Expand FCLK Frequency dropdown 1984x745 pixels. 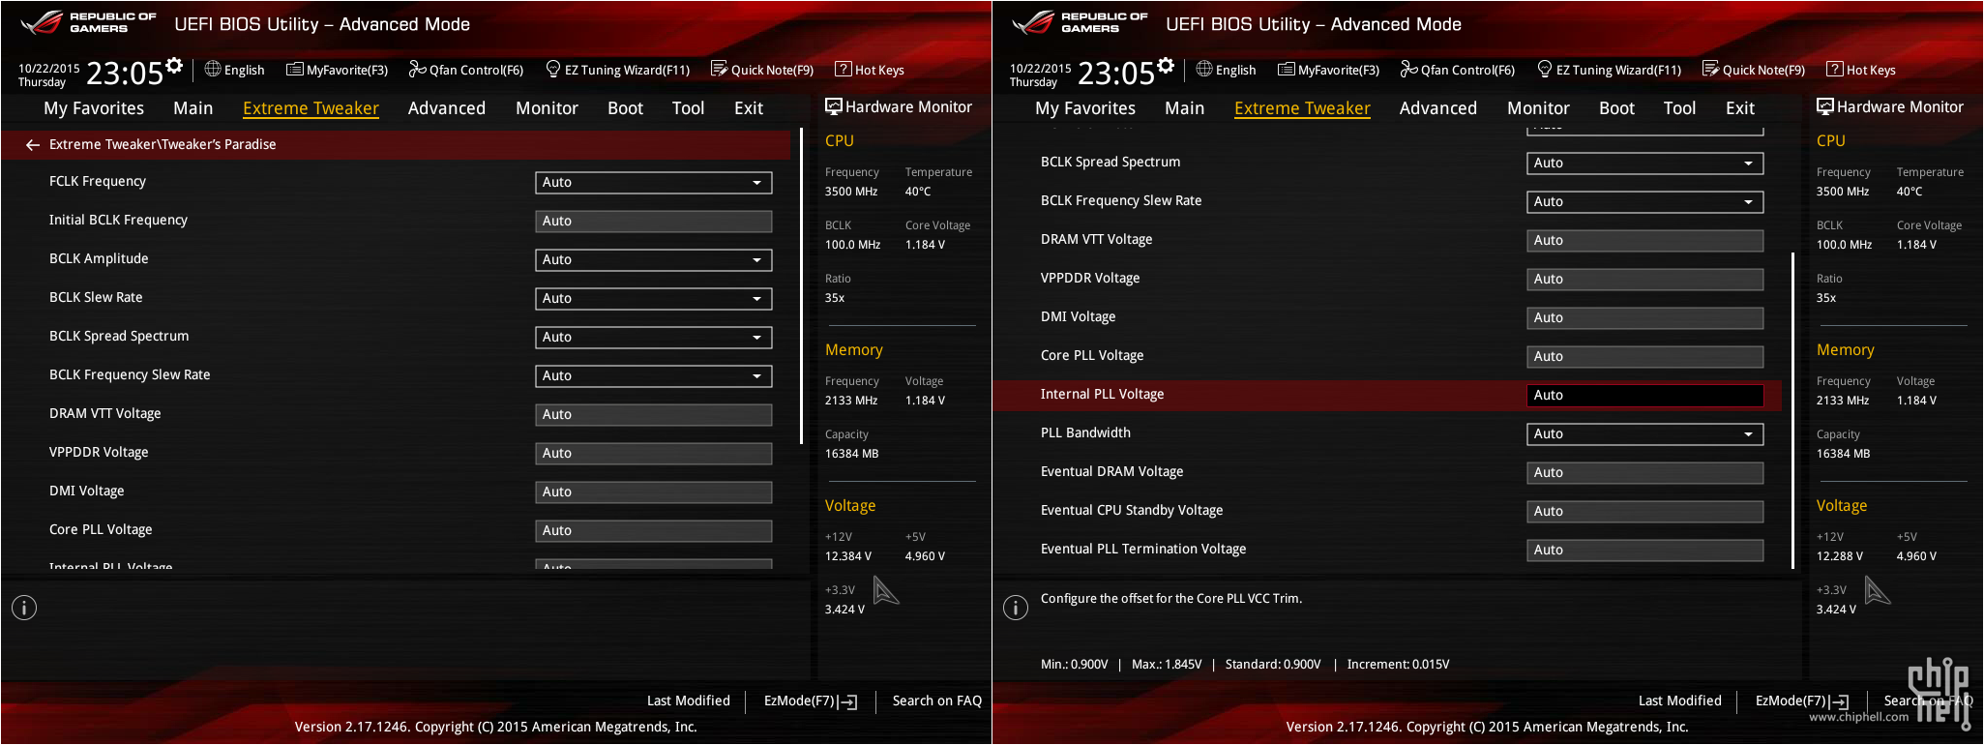(x=654, y=182)
